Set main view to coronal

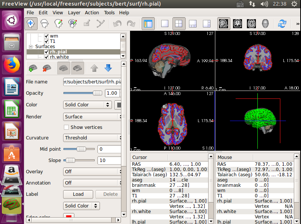237,24
